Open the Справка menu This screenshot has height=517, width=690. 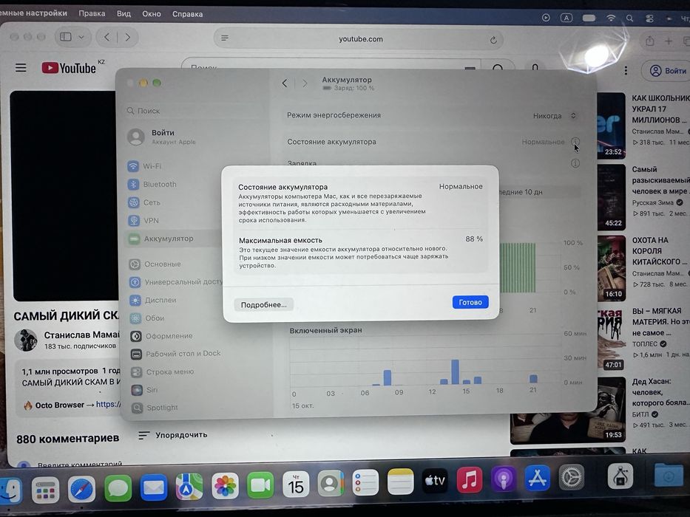[x=187, y=14]
